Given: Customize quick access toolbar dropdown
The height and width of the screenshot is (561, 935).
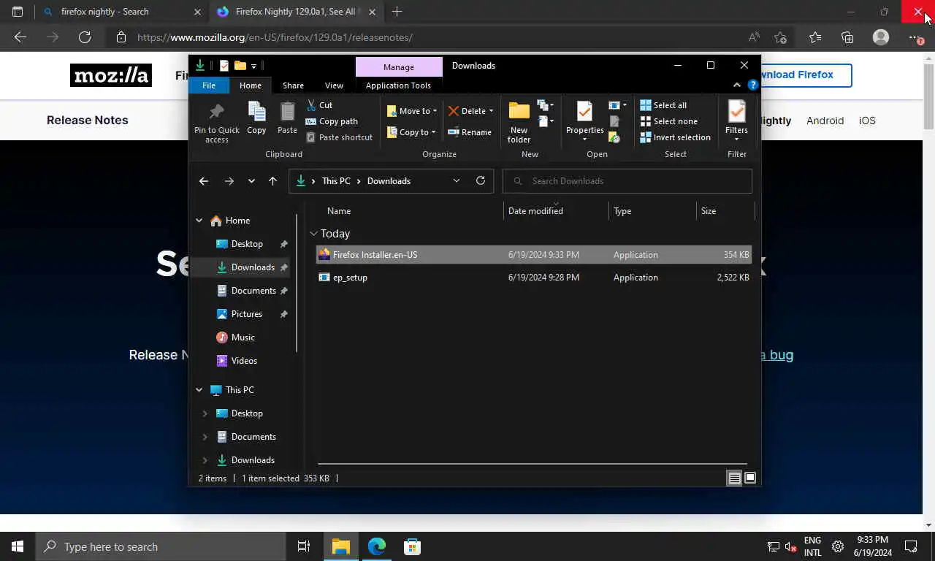Looking at the screenshot, I should (253, 66).
